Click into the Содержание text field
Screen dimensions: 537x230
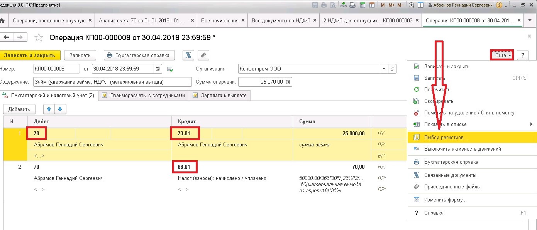113,82
